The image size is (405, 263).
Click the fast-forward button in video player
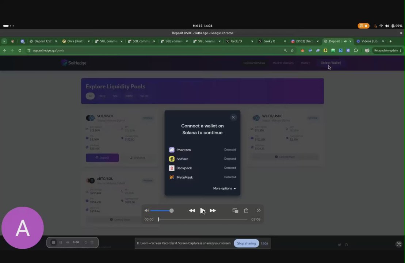[213, 210]
